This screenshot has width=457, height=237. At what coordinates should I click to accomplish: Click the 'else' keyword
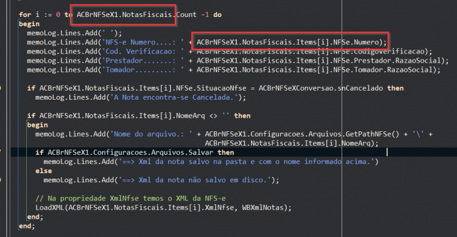[44, 171]
